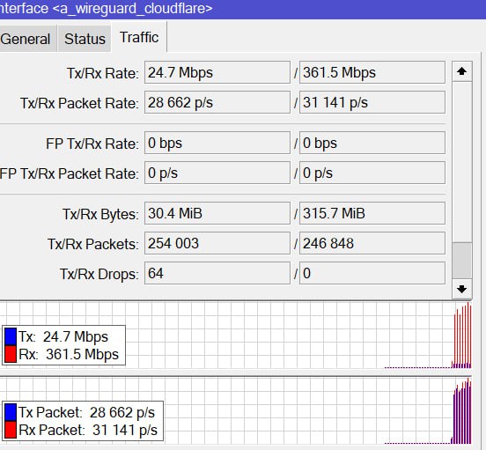The width and height of the screenshot is (486, 450).
Task: Click the FP Tx Rate field showing 0 bps
Action: [217, 143]
